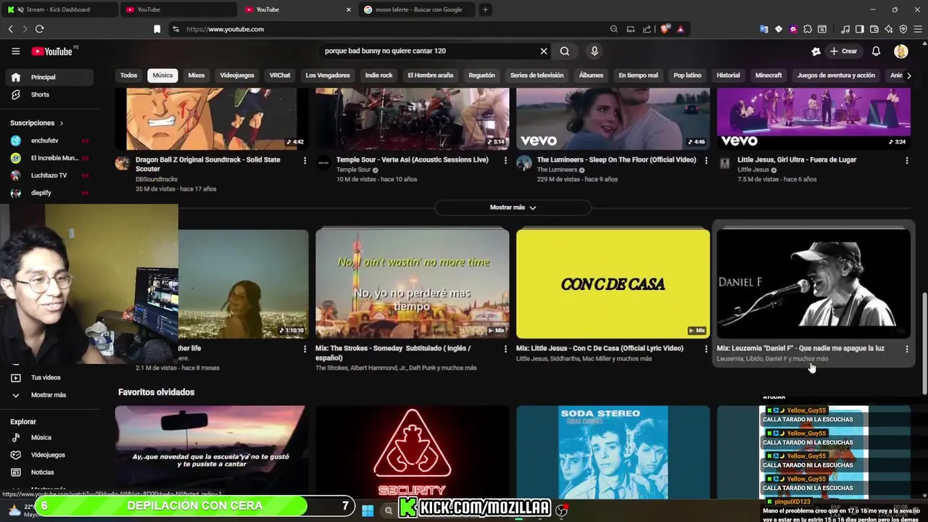Close the active YouTube tab
This screenshot has height=522, width=928.
click(348, 9)
